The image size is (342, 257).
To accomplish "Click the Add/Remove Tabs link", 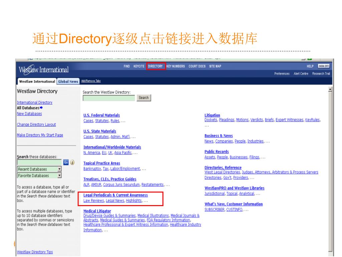I will [91, 81].
